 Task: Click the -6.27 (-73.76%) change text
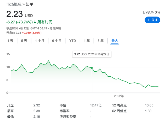tap(19, 22)
